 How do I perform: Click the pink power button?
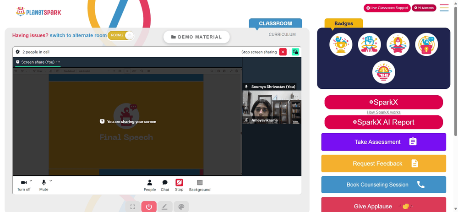tap(149, 207)
